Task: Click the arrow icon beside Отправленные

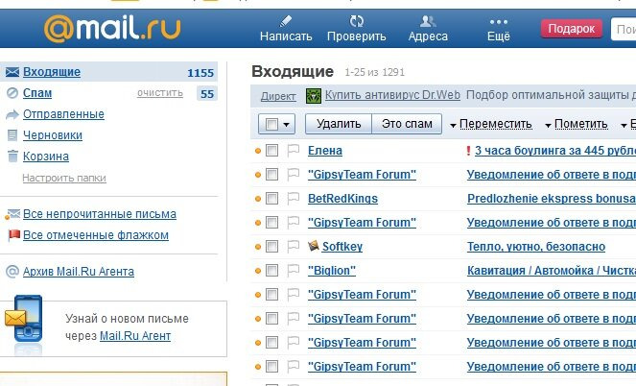Action: coord(12,114)
